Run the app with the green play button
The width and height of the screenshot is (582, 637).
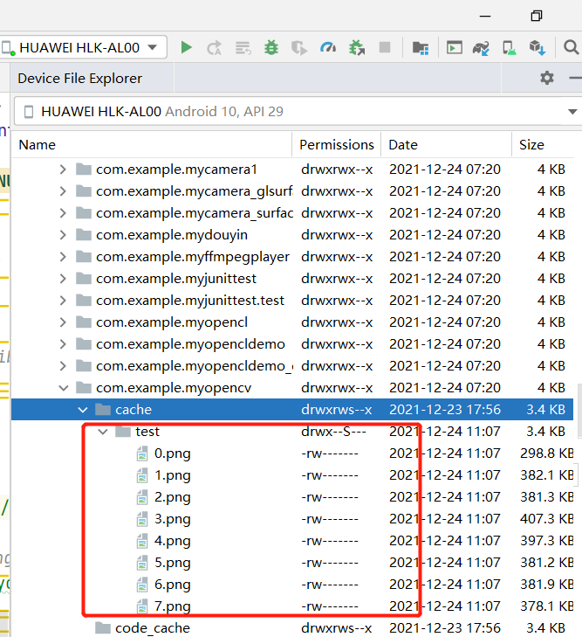(x=186, y=47)
